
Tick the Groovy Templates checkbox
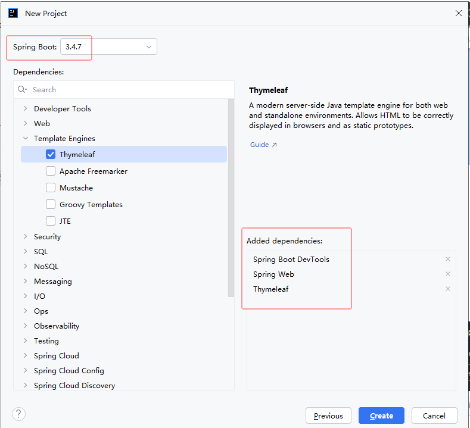[51, 204]
